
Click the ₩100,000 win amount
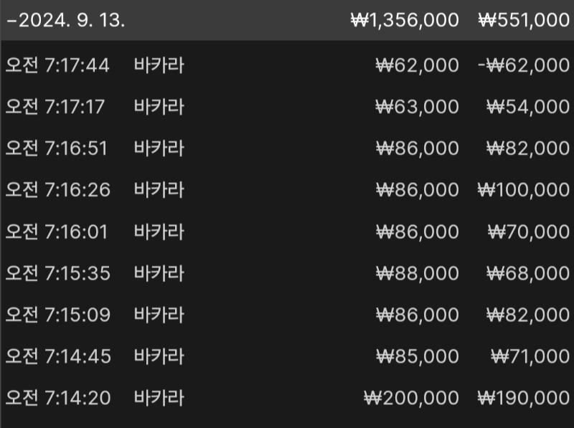point(524,190)
